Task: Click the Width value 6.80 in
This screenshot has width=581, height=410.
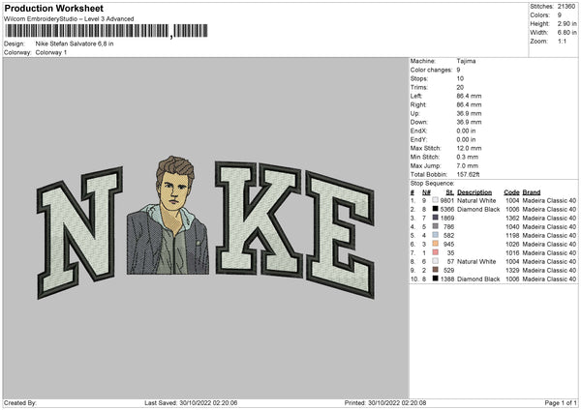Action: [566, 33]
